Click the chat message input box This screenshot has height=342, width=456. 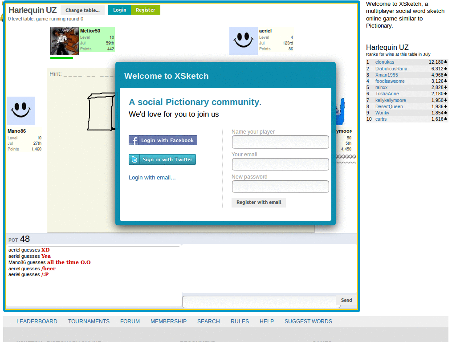[x=260, y=301]
